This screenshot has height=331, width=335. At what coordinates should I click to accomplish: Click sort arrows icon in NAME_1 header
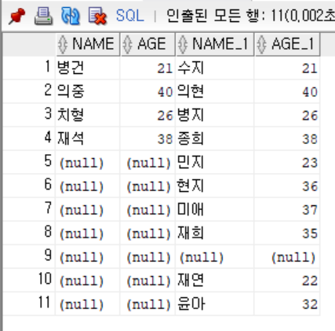(x=183, y=44)
